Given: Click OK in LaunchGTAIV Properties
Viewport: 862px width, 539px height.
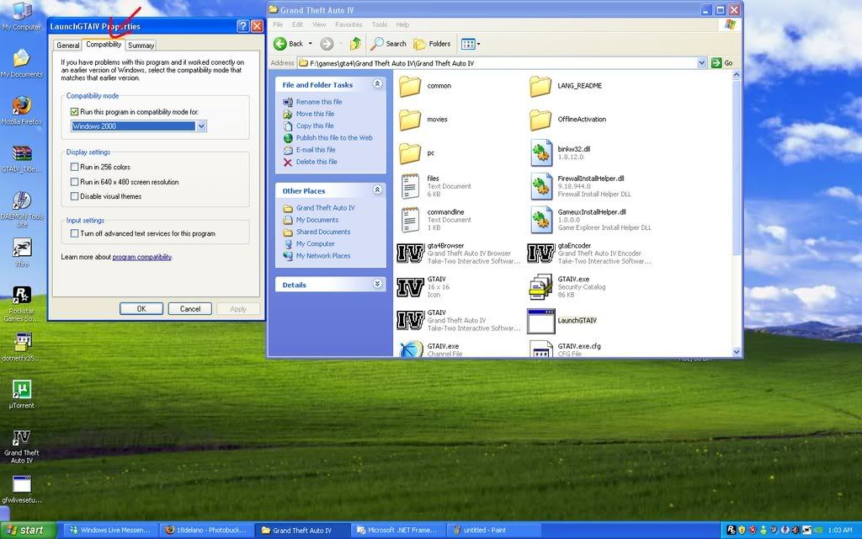Looking at the screenshot, I should pyautogui.click(x=141, y=308).
